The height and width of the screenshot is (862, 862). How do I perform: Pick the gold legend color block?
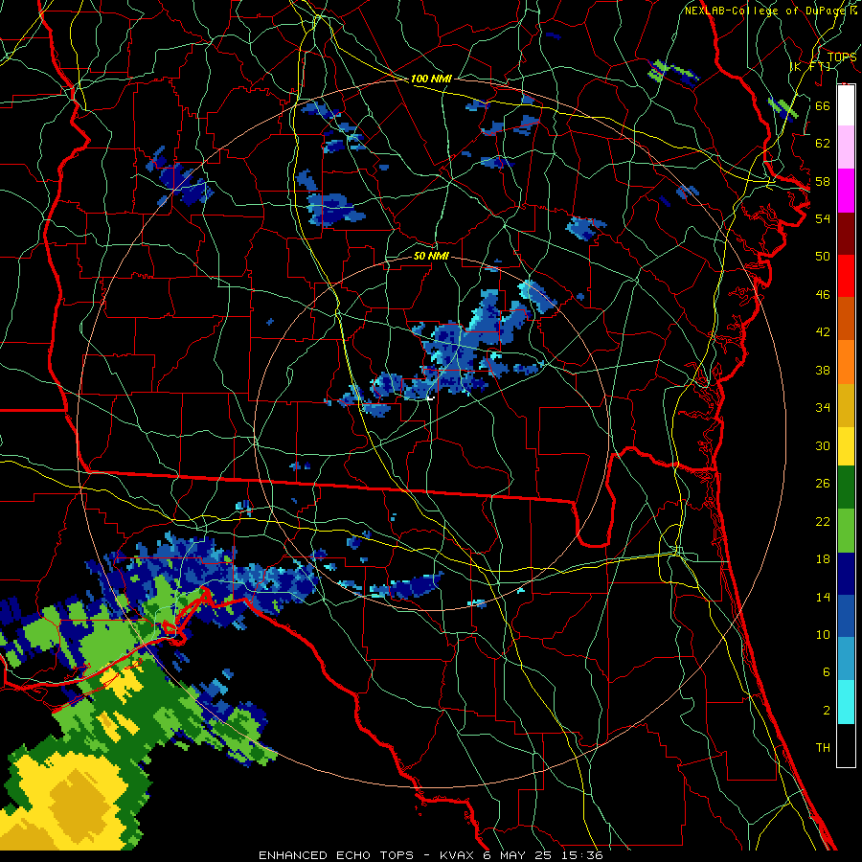[846, 406]
